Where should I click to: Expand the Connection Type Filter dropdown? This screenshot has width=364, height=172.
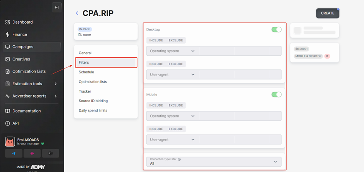214,162
